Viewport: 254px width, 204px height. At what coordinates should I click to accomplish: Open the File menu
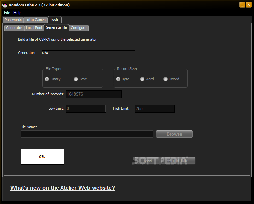pos(7,13)
